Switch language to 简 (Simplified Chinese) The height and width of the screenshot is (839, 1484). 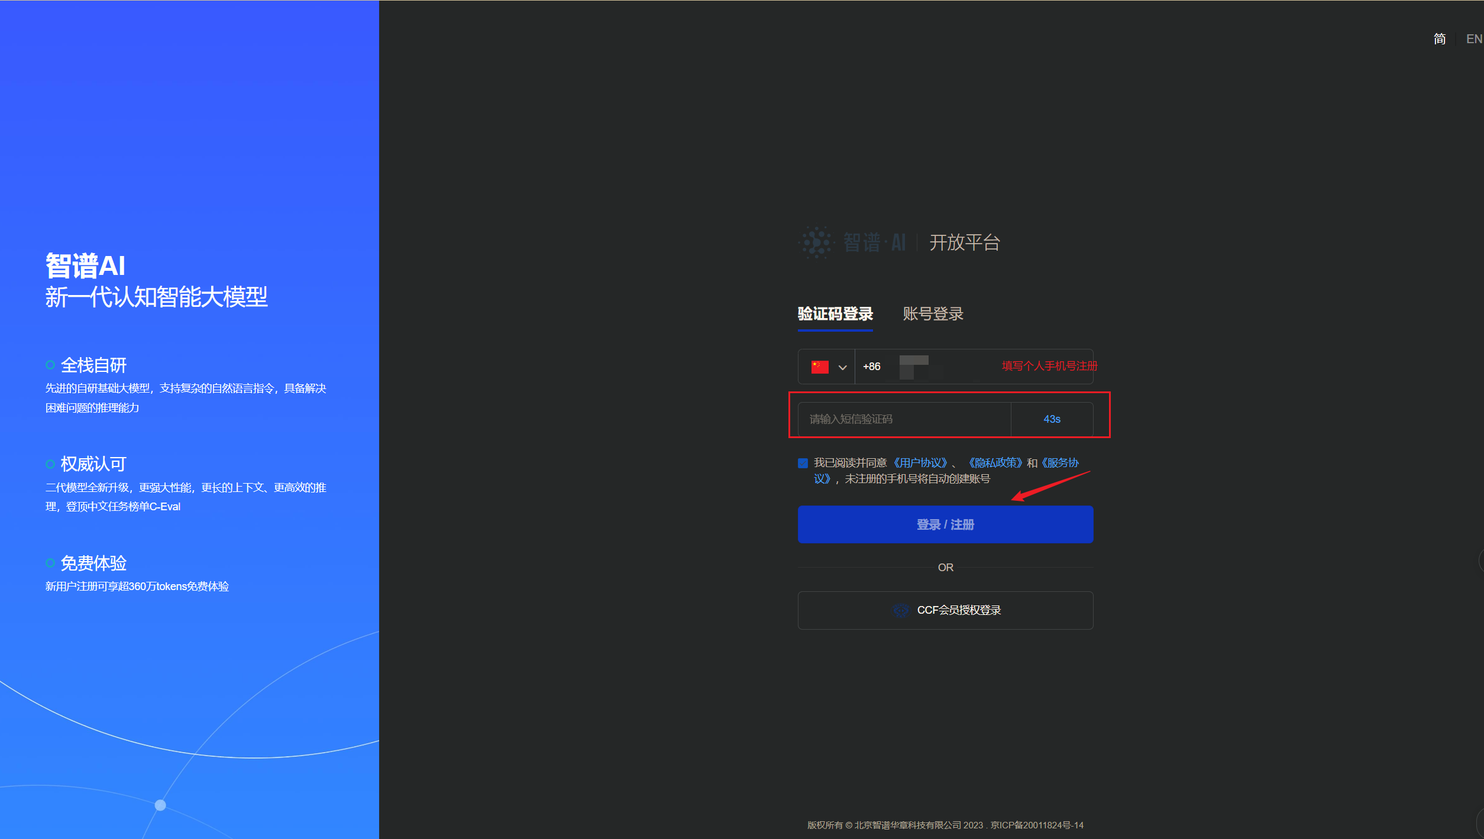(x=1440, y=39)
